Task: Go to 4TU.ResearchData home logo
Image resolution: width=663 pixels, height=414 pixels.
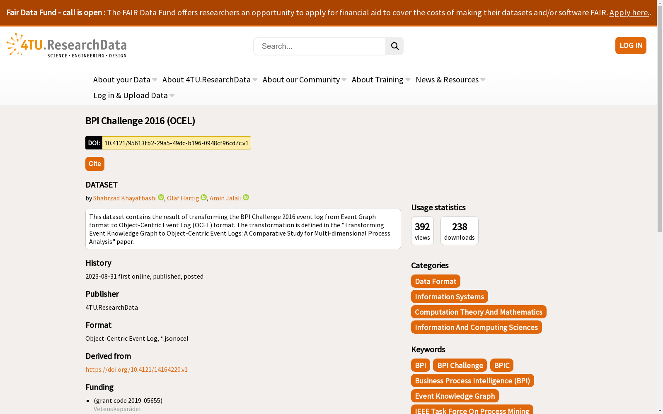Action: pyautogui.click(x=67, y=45)
